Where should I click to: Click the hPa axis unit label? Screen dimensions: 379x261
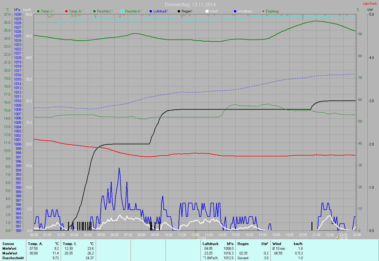(17, 10)
